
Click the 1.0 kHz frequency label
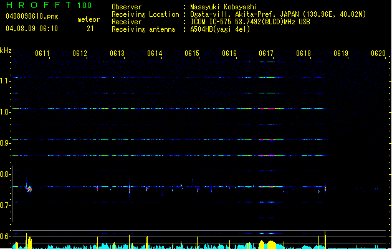pos(5,112)
